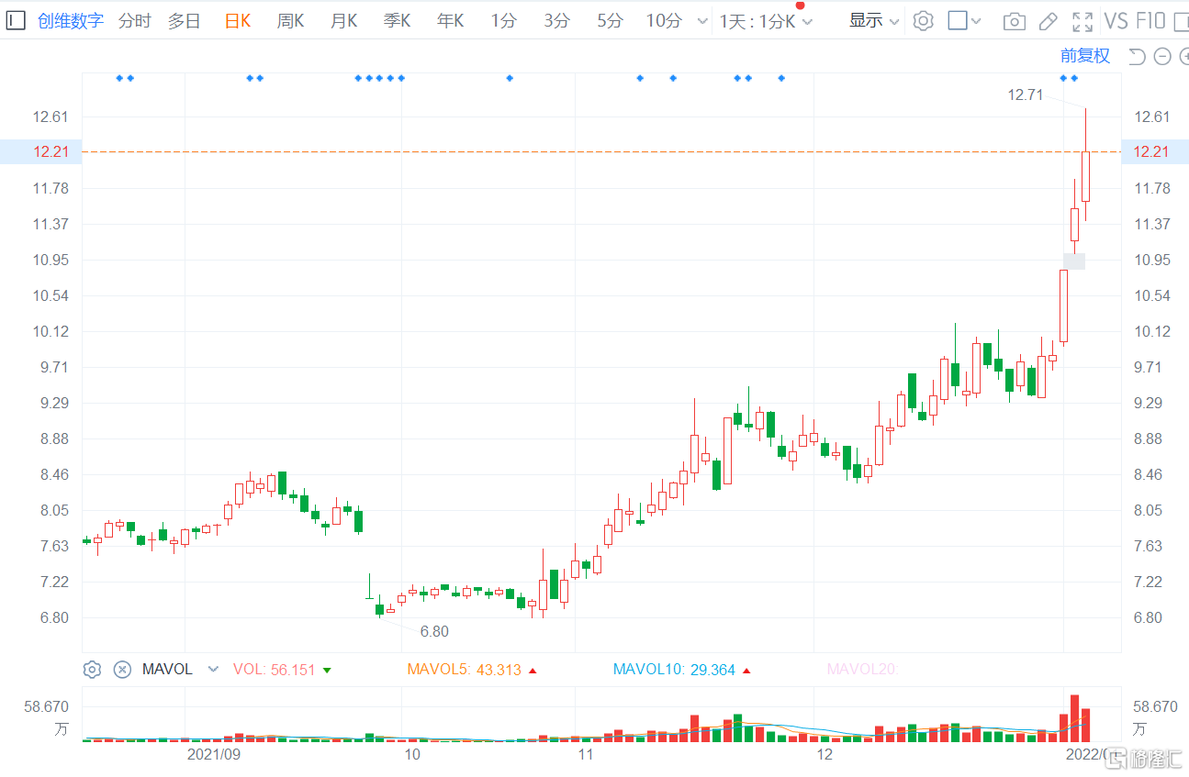Click the 11 month axis label
The height and width of the screenshot is (777, 1189).
point(585,754)
